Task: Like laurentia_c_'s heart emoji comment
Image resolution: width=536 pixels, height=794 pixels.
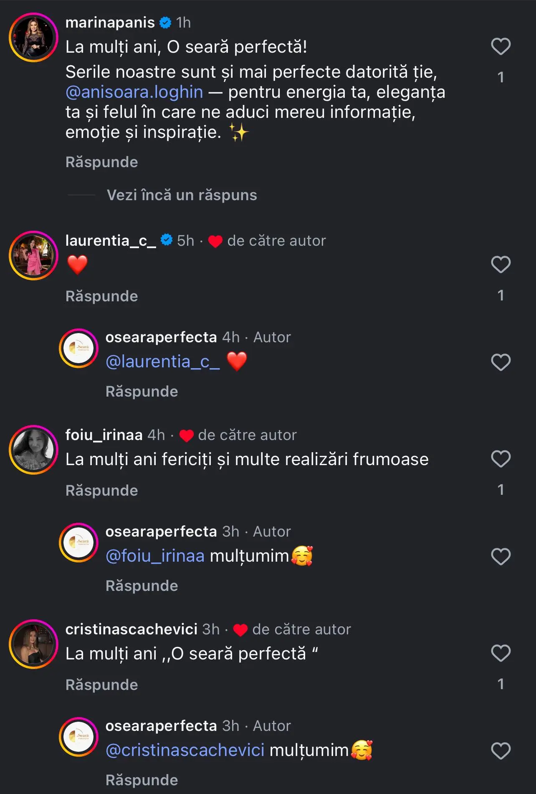Action: pos(501,264)
